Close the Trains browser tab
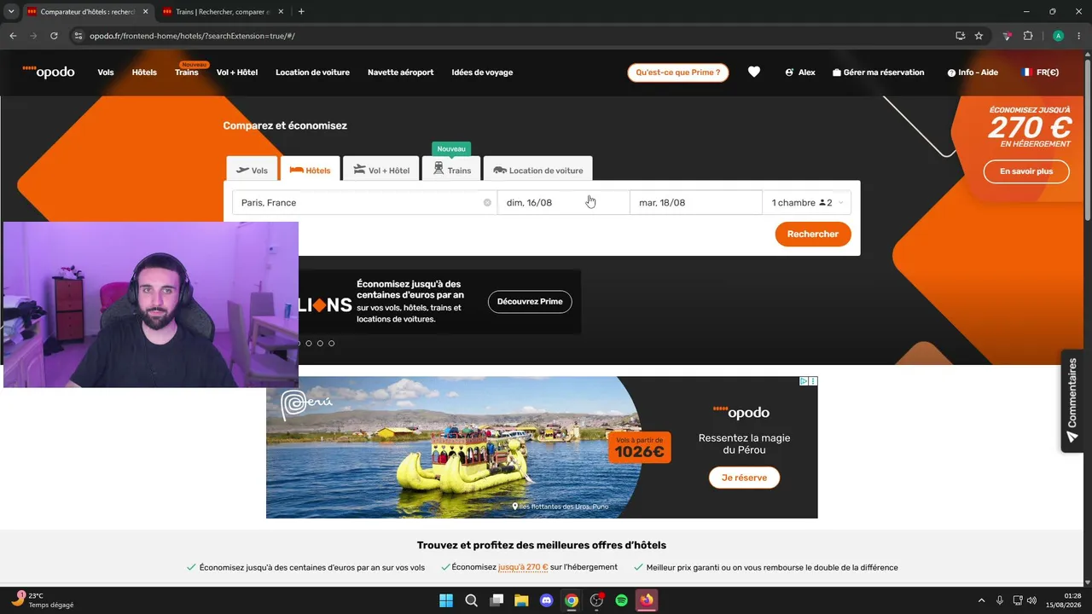 point(281,11)
